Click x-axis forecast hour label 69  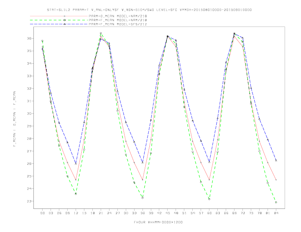(234, 213)
